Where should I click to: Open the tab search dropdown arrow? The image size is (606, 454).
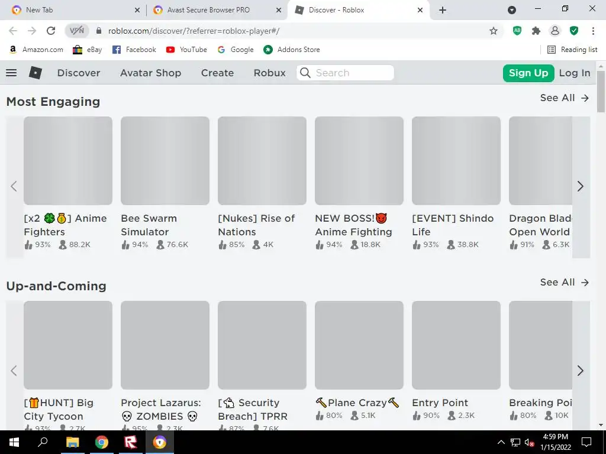click(512, 10)
